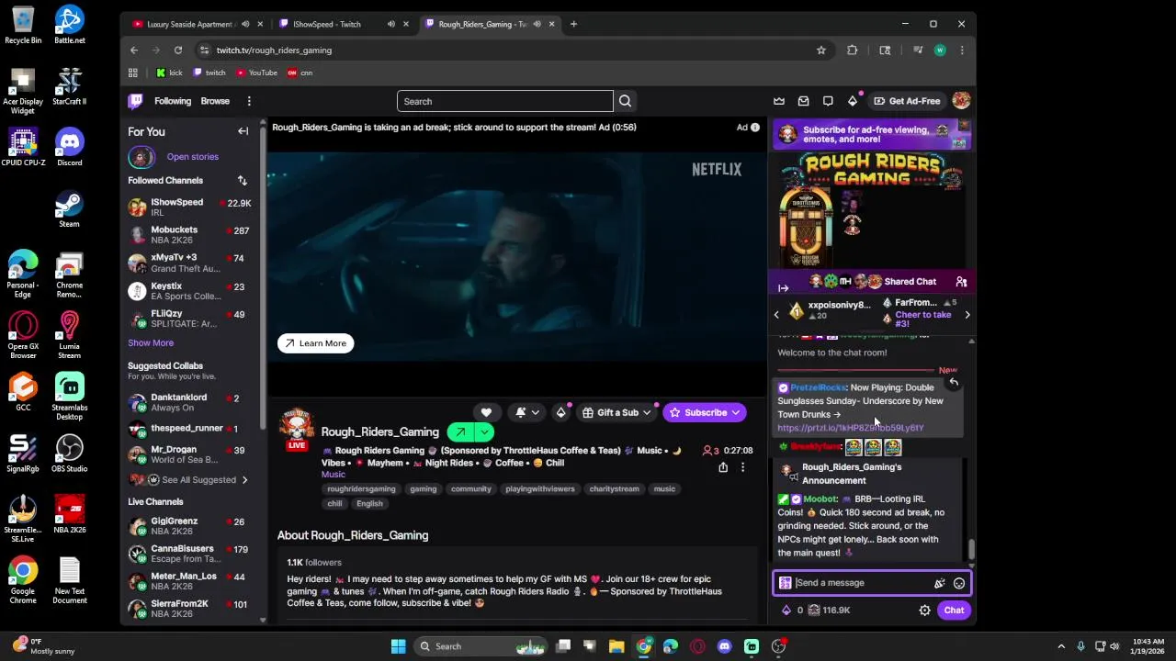Switch to the Luxury Seaside Apartment tab
The height and width of the screenshot is (661, 1176).
pos(191,24)
